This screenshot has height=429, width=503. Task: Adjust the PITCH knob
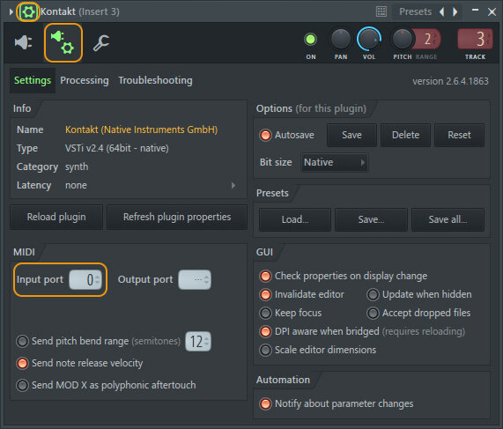pyautogui.click(x=402, y=39)
